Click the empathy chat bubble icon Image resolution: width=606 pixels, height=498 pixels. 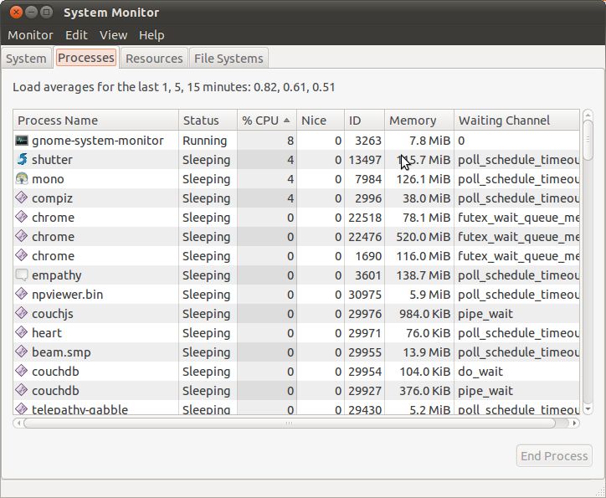pyautogui.click(x=21, y=275)
